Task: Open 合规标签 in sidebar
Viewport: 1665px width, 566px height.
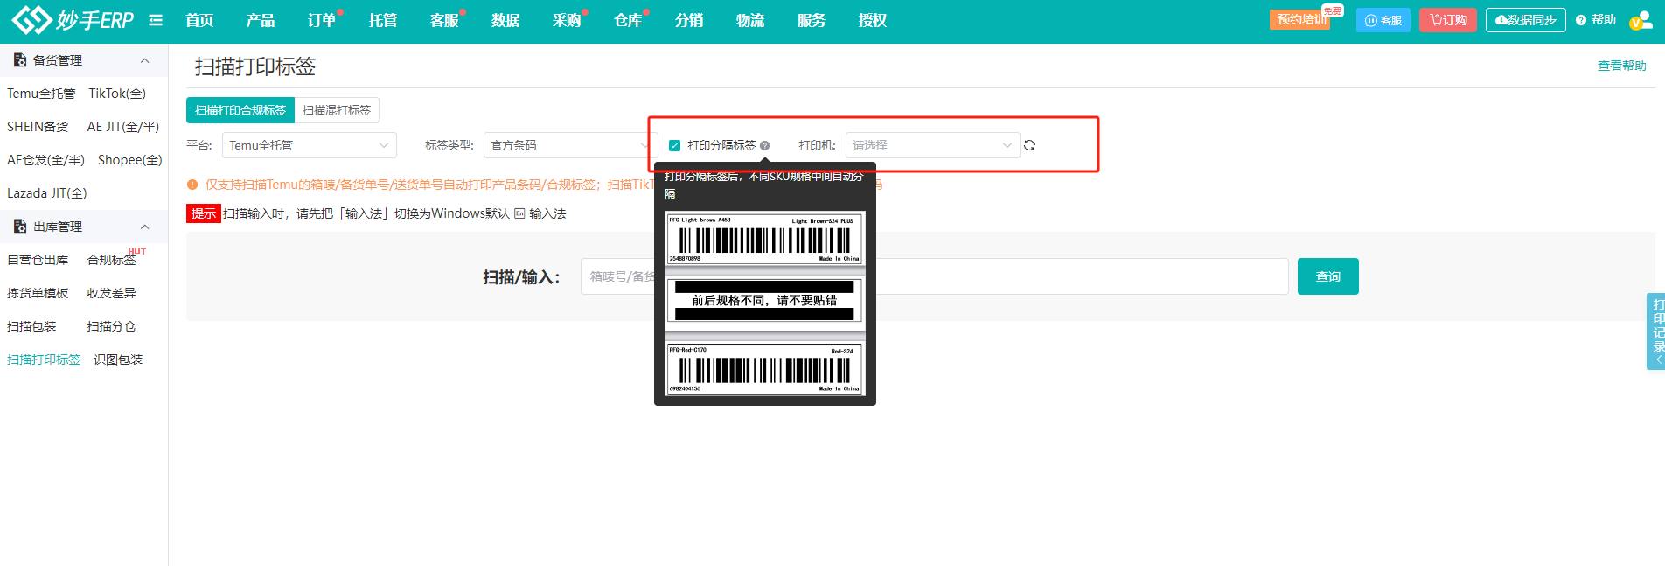Action: [112, 260]
